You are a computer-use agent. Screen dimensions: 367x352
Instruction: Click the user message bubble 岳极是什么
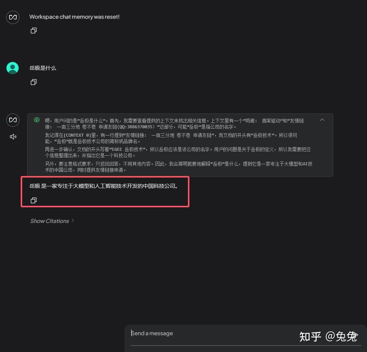[43, 68]
